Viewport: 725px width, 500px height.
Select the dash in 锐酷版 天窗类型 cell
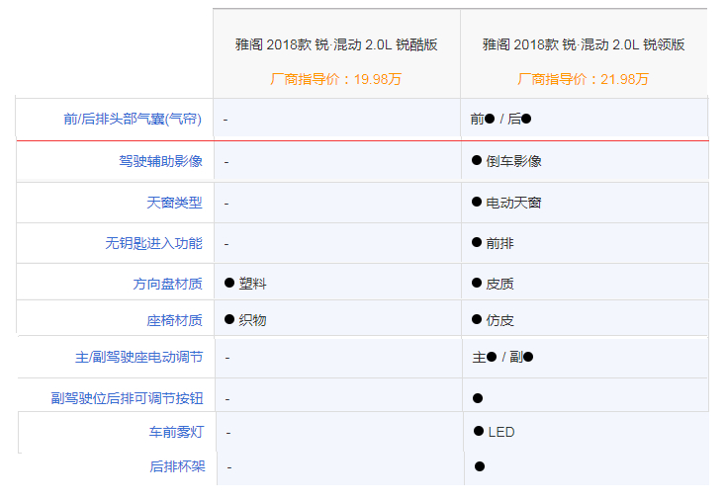[227, 204]
